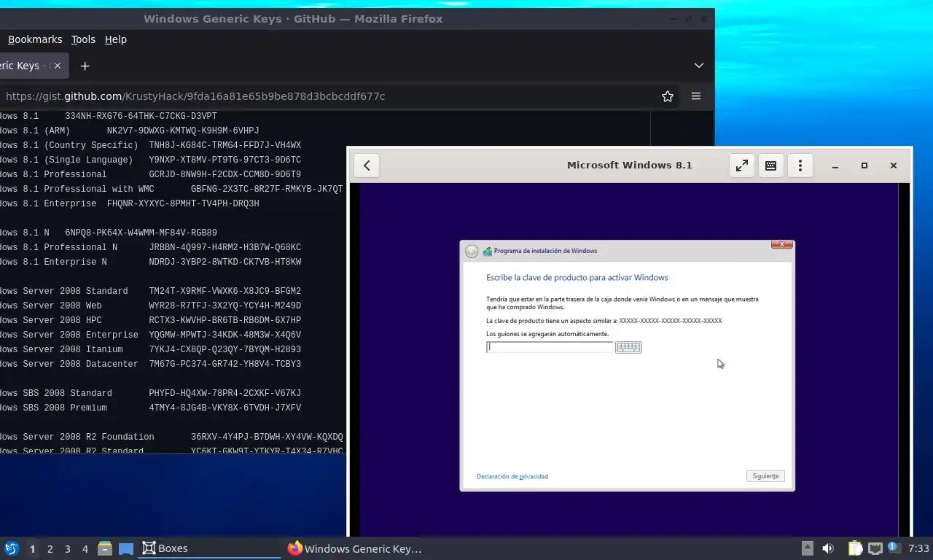Viewport: 933px width, 560px height.
Task: Open the clipboard tray icon
Action: coord(856,548)
